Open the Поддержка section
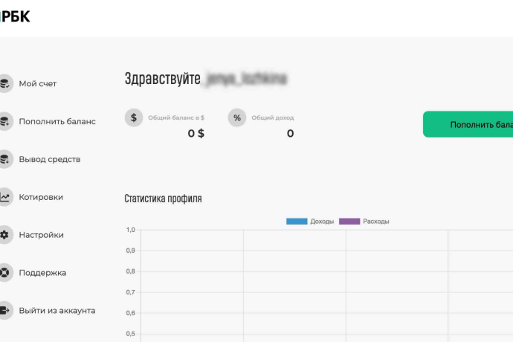 pyautogui.click(x=42, y=273)
